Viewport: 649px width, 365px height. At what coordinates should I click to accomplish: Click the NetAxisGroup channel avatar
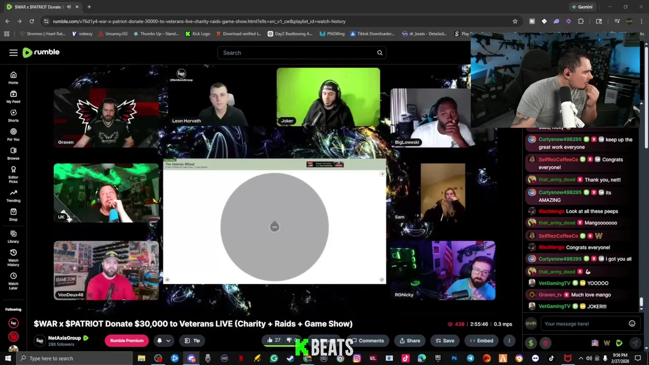[40, 341]
